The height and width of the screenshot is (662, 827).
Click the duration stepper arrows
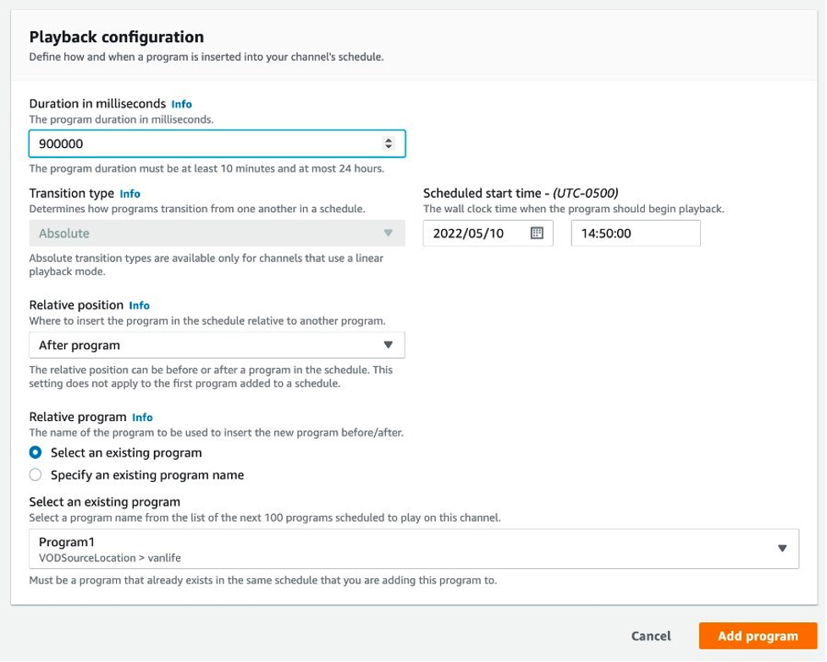389,144
